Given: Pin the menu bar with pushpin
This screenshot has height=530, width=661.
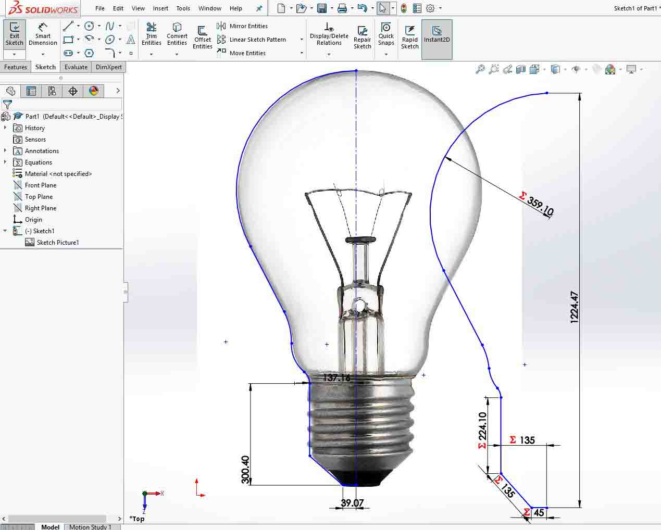Looking at the screenshot, I should coord(259,8).
